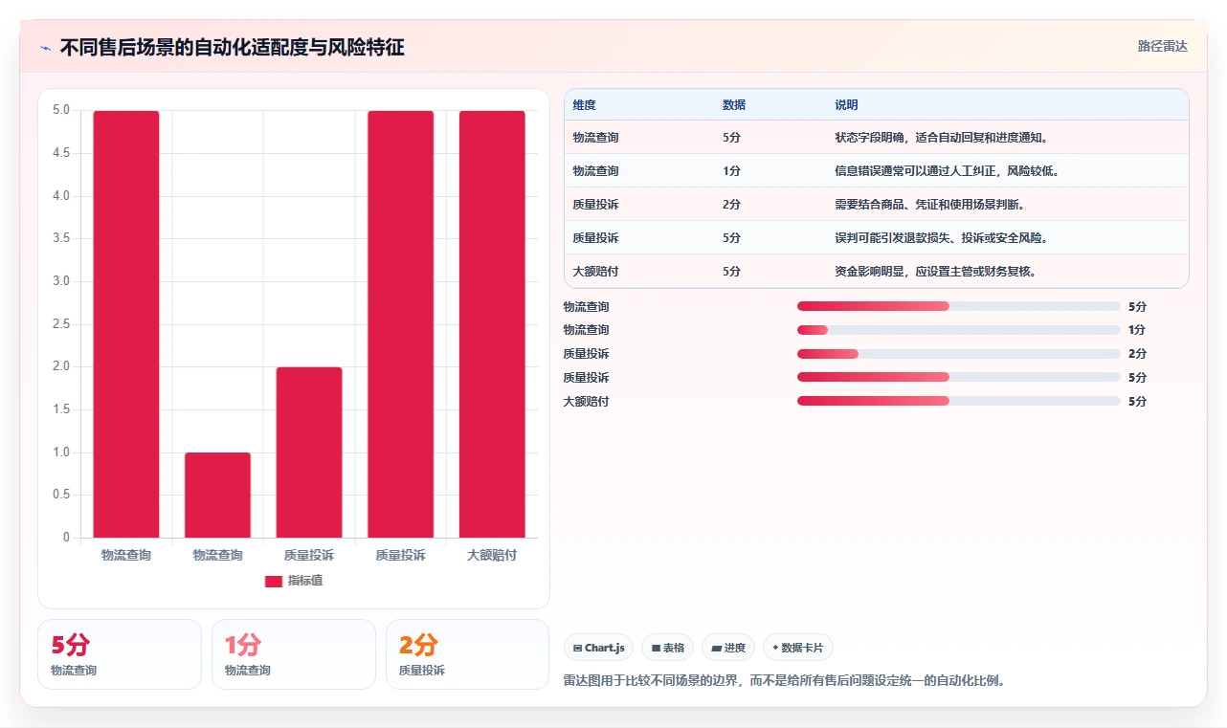Open the pink 1分 物流查询 data card
This screenshot has width=1227, height=728.
click(x=294, y=654)
